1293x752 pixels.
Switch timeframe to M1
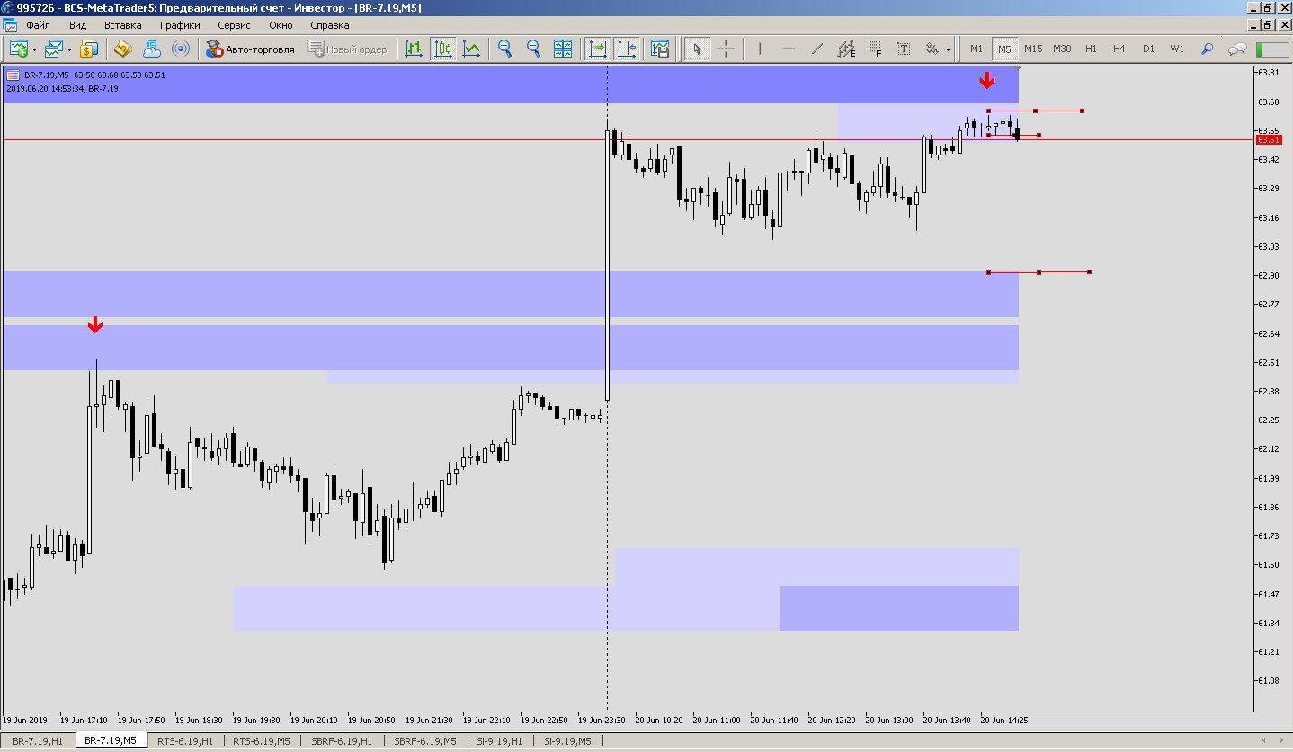976,49
